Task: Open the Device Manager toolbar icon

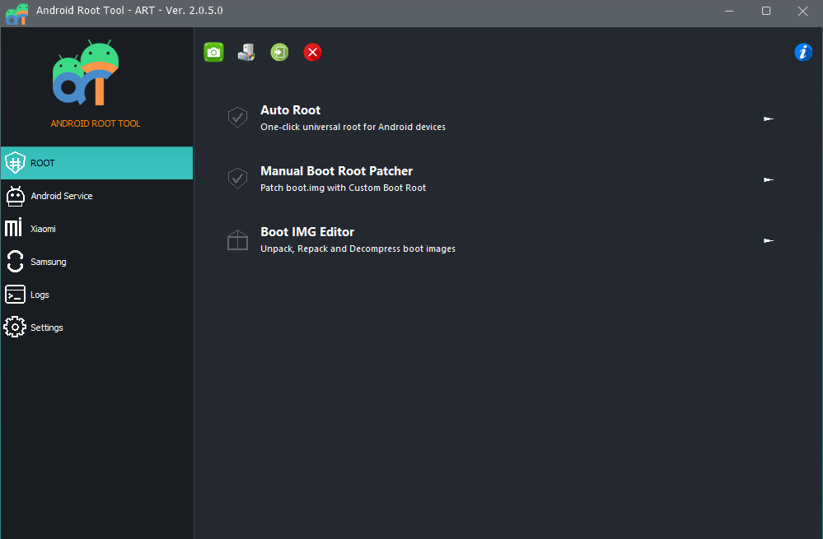Action: [246, 52]
